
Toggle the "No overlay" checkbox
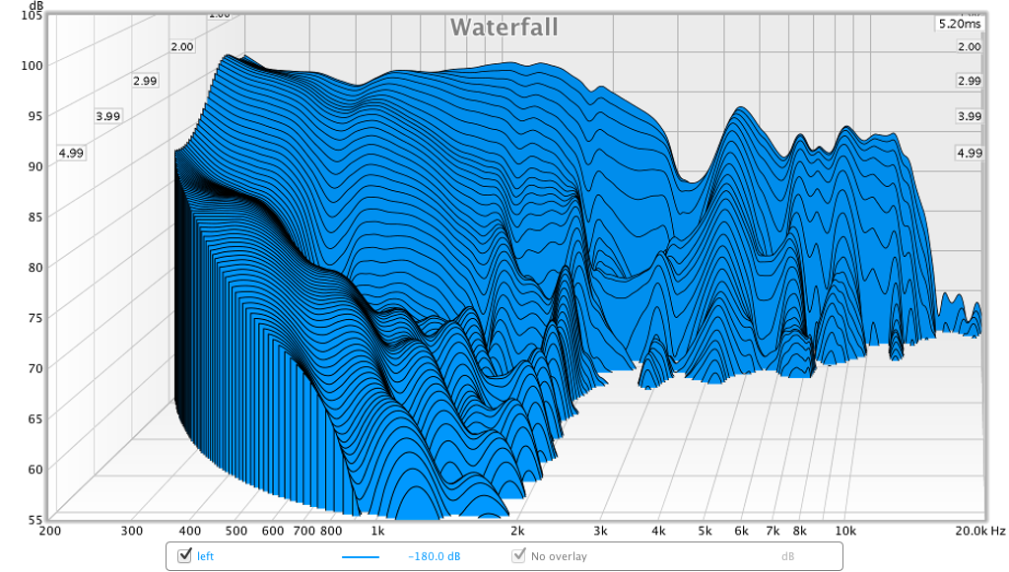point(518,555)
